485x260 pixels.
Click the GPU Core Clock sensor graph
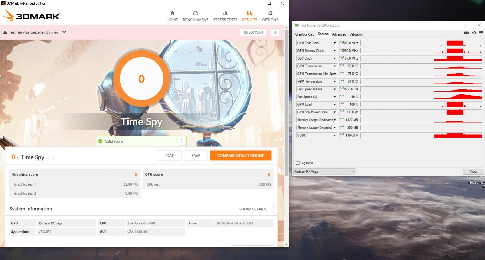pyautogui.click(x=421, y=43)
